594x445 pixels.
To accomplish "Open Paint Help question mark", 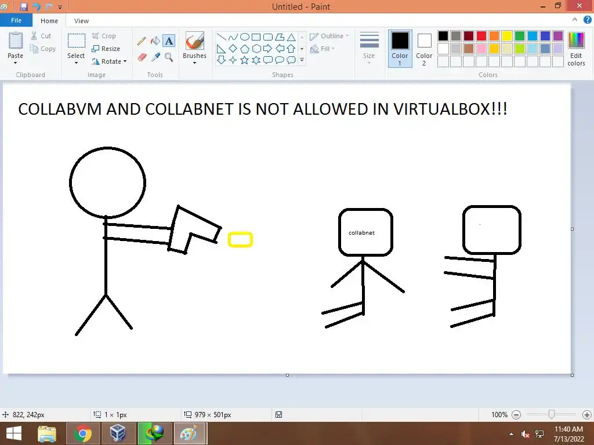I will coord(587,20).
